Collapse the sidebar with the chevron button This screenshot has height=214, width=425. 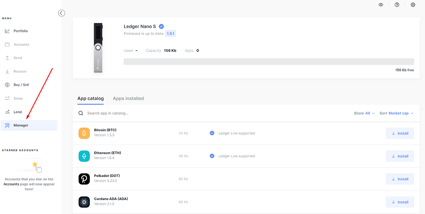pyautogui.click(x=62, y=13)
